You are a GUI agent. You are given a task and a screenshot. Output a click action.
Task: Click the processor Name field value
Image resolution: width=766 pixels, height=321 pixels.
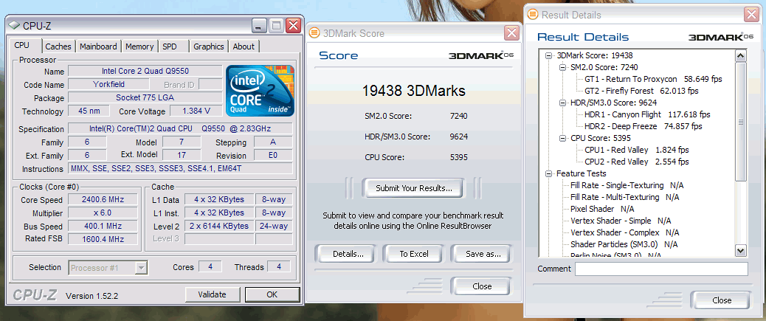[145, 72]
